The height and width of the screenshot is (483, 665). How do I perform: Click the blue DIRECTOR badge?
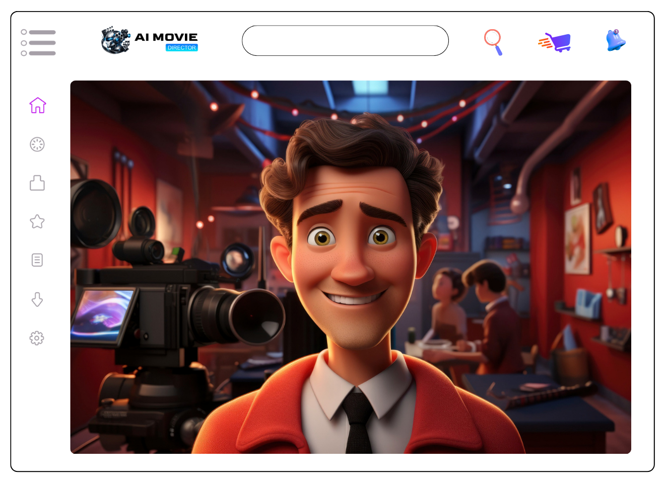[181, 48]
